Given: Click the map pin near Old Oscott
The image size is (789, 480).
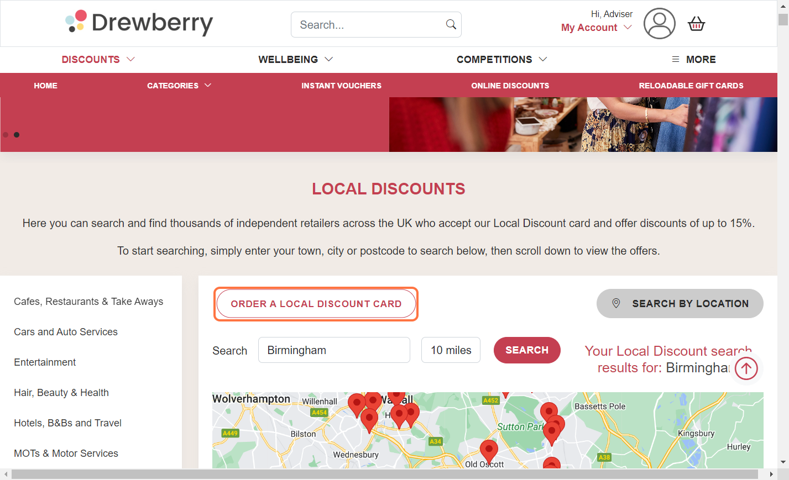Looking at the screenshot, I should coord(489,451).
